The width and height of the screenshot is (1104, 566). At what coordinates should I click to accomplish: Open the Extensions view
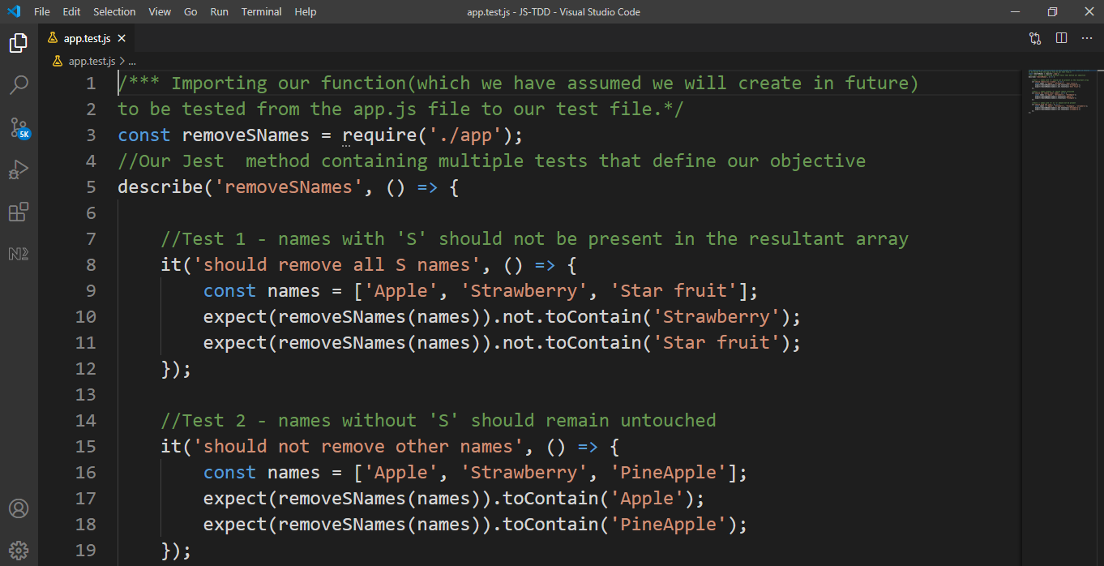[19, 212]
